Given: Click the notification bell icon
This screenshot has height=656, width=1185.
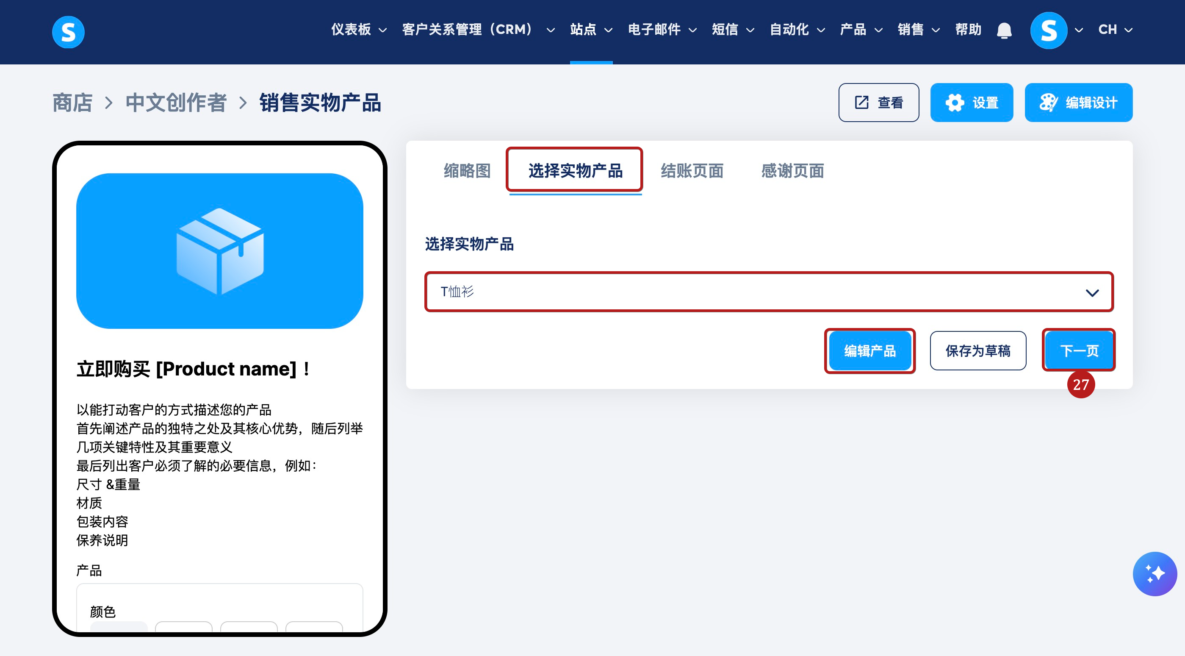Looking at the screenshot, I should pos(1004,31).
